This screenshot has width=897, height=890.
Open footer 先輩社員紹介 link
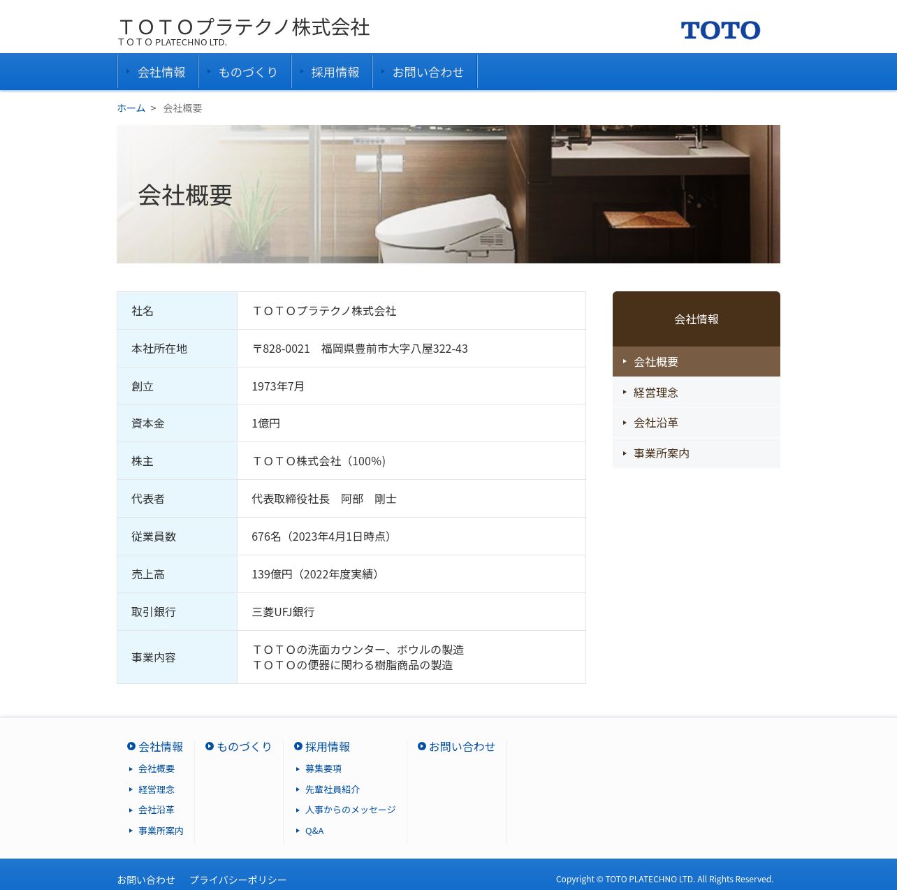[x=333, y=789]
